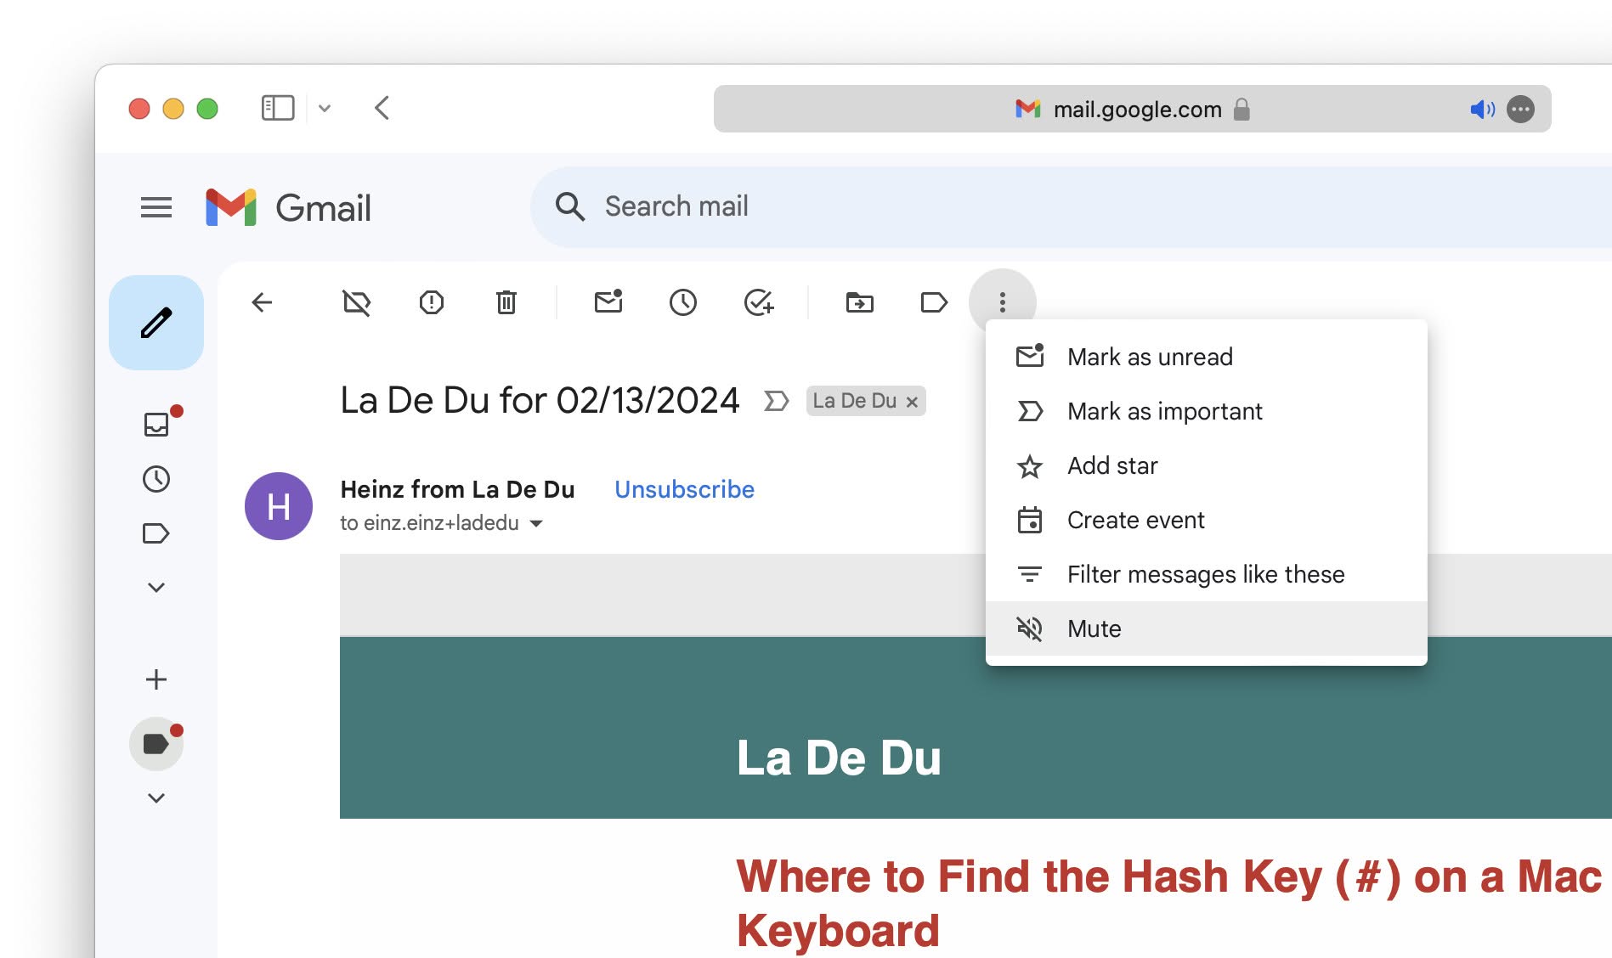Expand More in the sidebar below the label icon
Screen dimensions: 1612x958
(156, 588)
